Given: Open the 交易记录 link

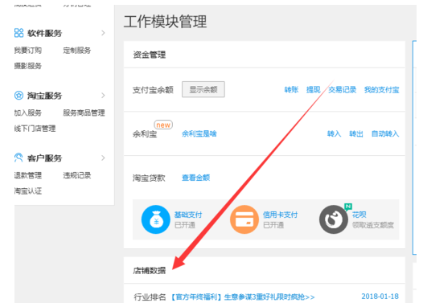Looking at the screenshot, I should [x=342, y=89].
